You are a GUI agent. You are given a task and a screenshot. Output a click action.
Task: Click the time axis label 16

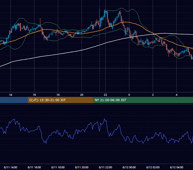pyautogui.click(x=34, y=95)
